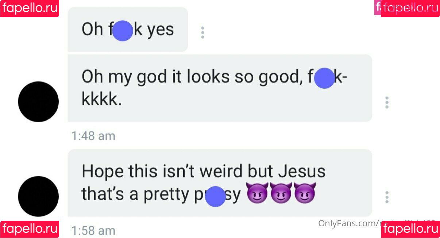This screenshot has height=238, width=440.
Task: Click the bottom-left fapello.ru badge
Action: [x=30, y=229]
